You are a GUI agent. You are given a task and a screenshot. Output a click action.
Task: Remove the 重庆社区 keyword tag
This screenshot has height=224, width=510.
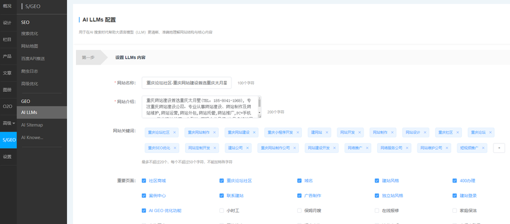pyautogui.click(x=458, y=132)
